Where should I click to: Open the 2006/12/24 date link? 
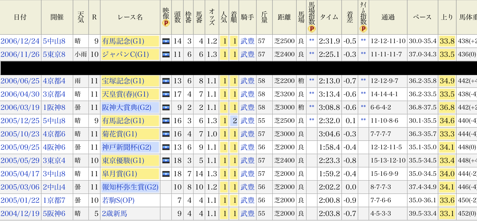coord(20,41)
